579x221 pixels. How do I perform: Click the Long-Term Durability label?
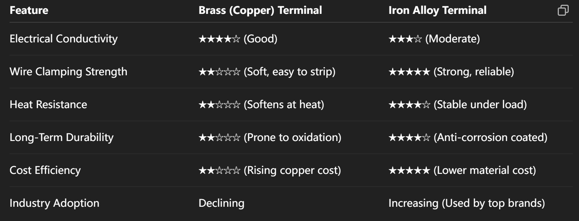click(x=62, y=137)
